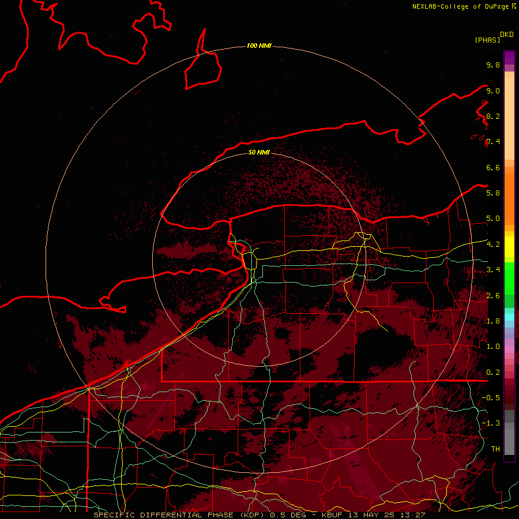The image size is (519, 519).
Task: Click the pink segment of the color bar
Action: click(x=509, y=349)
